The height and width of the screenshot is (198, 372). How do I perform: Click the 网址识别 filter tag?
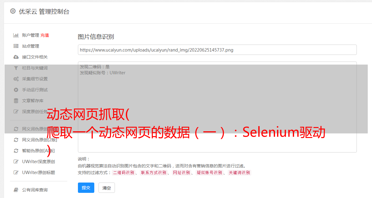click(x=181, y=173)
